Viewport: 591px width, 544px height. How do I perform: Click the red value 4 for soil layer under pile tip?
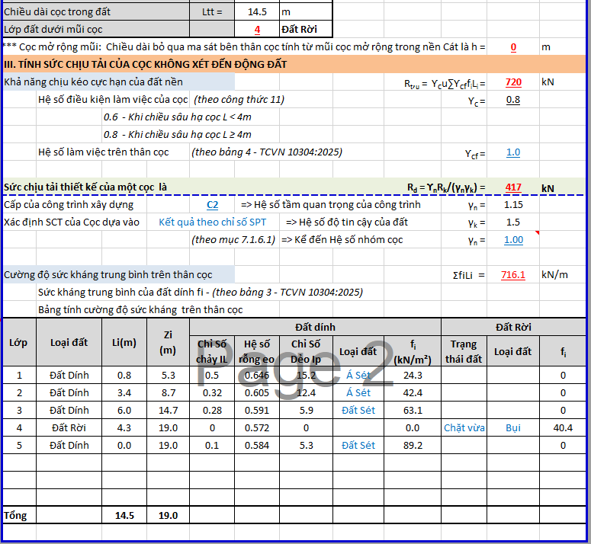click(257, 30)
